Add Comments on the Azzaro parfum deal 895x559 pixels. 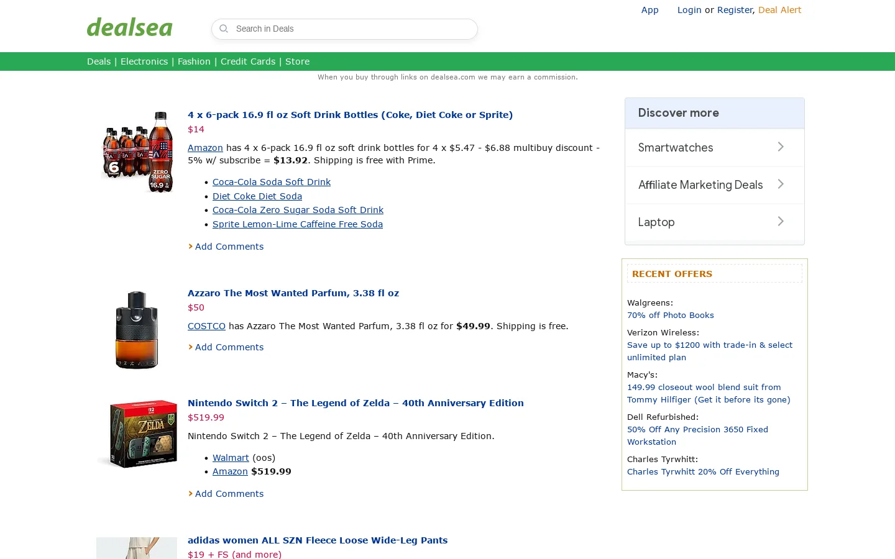[x=229, y=347]
